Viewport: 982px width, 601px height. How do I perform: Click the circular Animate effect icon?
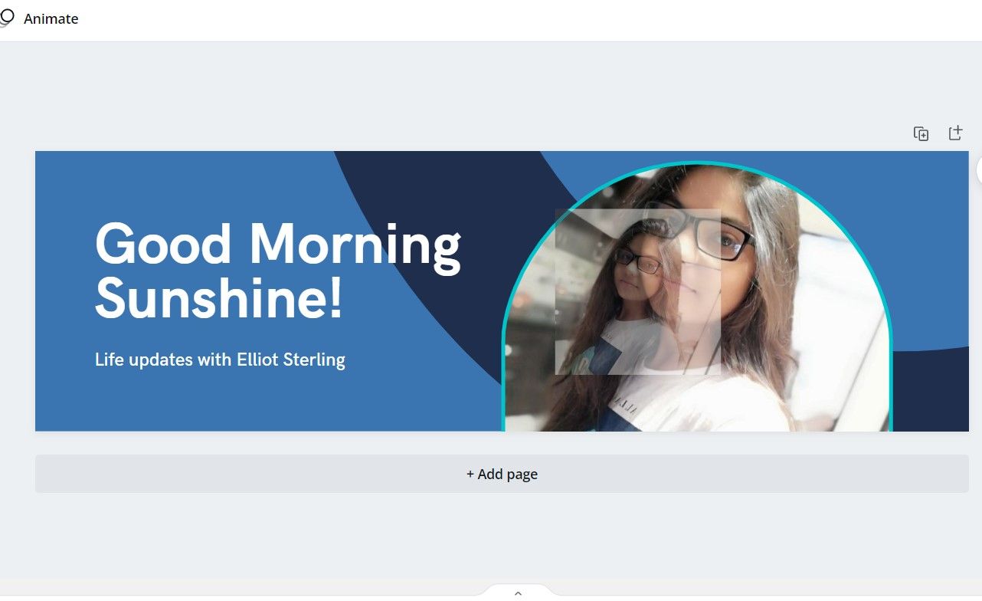pos(8,17)
